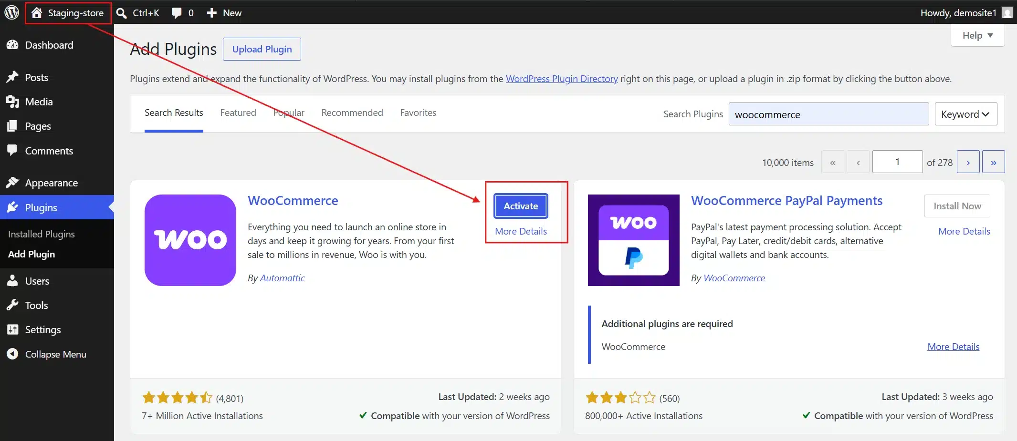This screenshot has height=441, width=1017.
Task: Click the user avatar beside Howdy
Action: 1007,12
